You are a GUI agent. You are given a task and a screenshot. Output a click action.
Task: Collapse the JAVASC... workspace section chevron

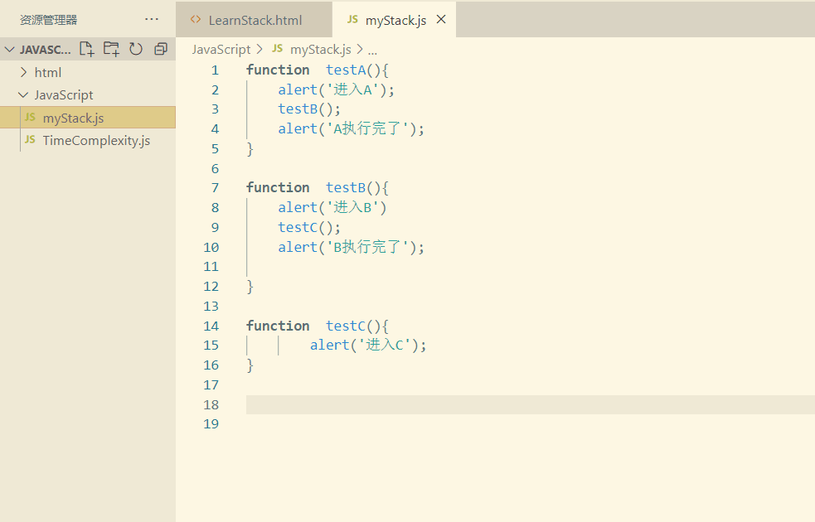click(x=10, y=50)
